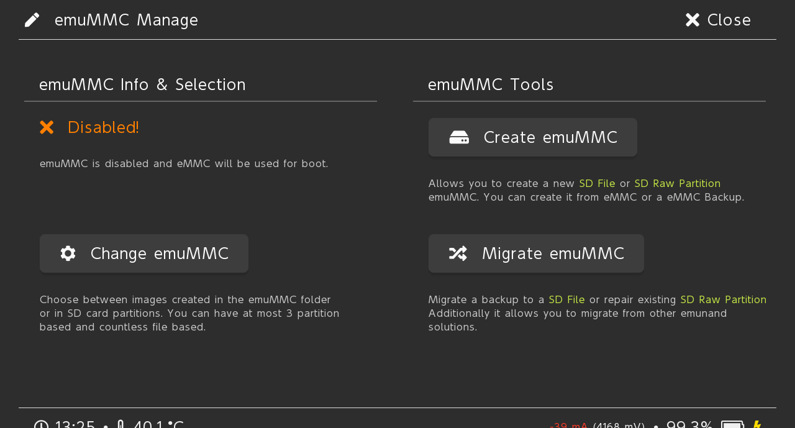Click the X icon next to Close
This screenshot has height=428, width=795.
(x=693, y=20)
